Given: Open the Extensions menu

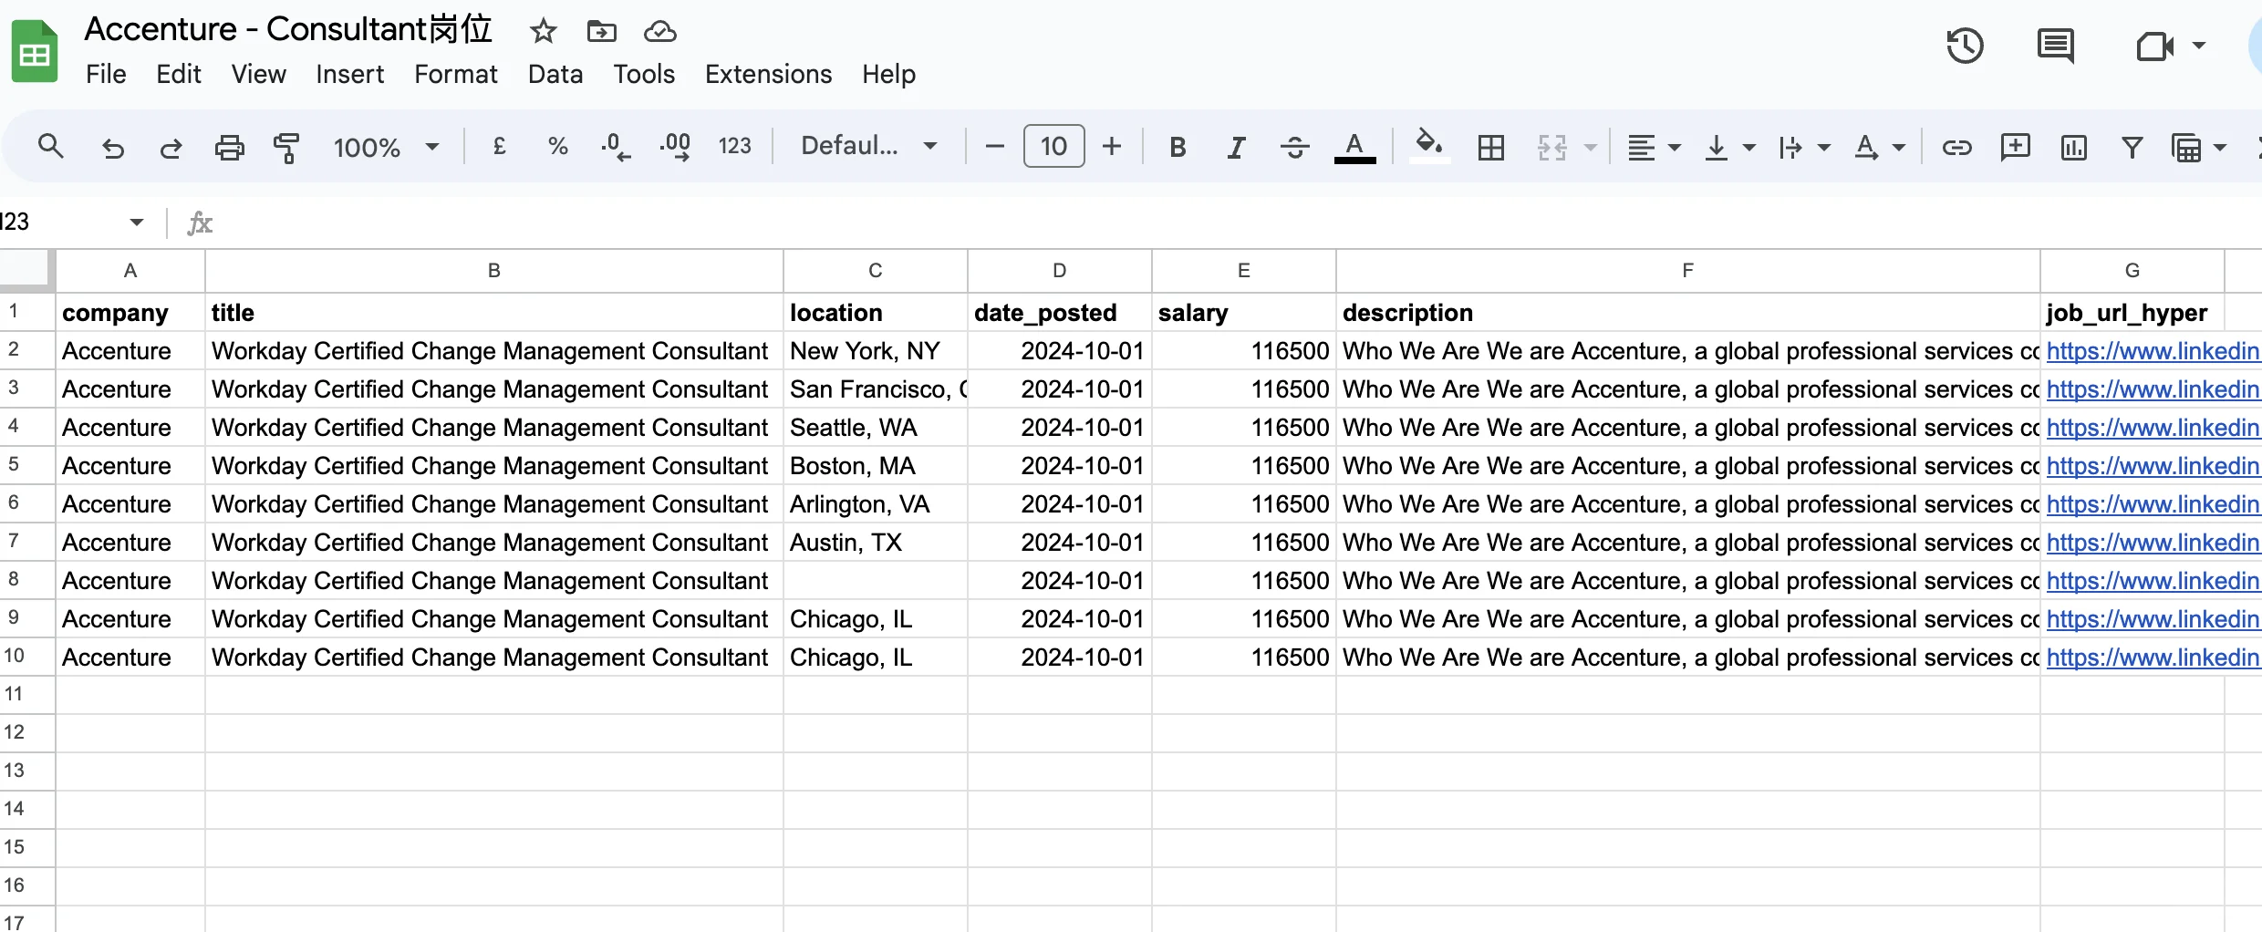Looking at the screenshot, I should 768,74.
